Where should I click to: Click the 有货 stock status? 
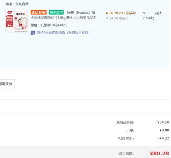(158, 13)
